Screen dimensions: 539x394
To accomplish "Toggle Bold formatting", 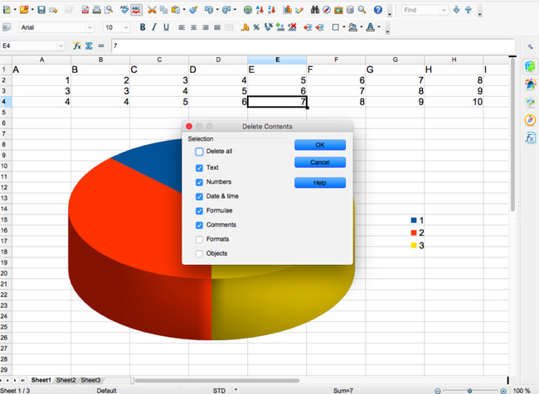I will (142, 27).
